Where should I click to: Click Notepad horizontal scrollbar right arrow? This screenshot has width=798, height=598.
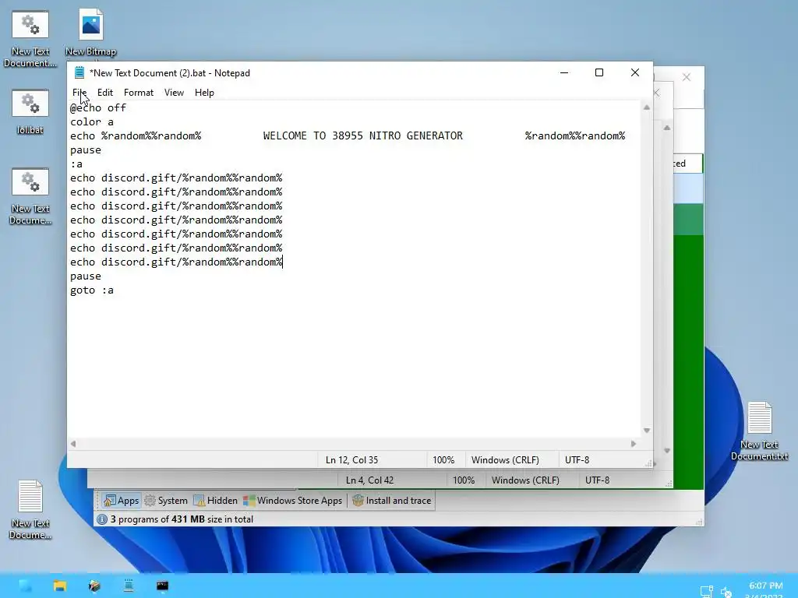pos(633,444)
